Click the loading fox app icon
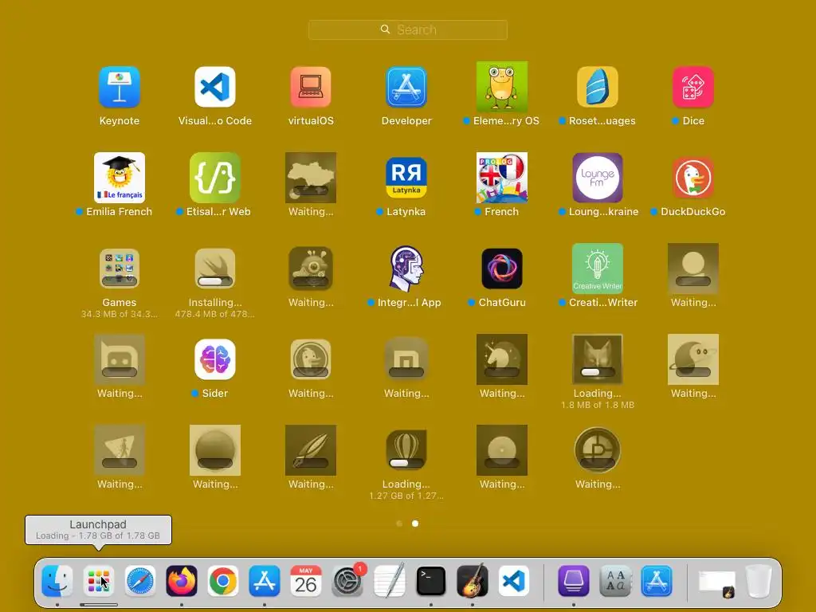This screenshot has height=612, width=816. [x=598, y=359]
